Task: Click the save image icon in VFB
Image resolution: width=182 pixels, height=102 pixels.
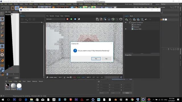Action: [x=97, y=19]
